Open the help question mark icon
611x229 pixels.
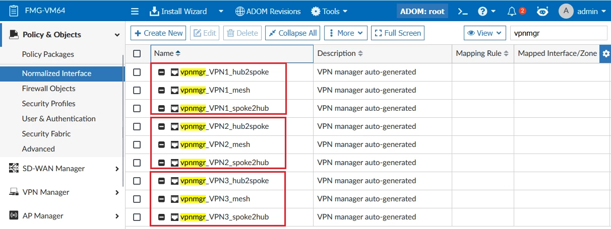click(482, 11)
